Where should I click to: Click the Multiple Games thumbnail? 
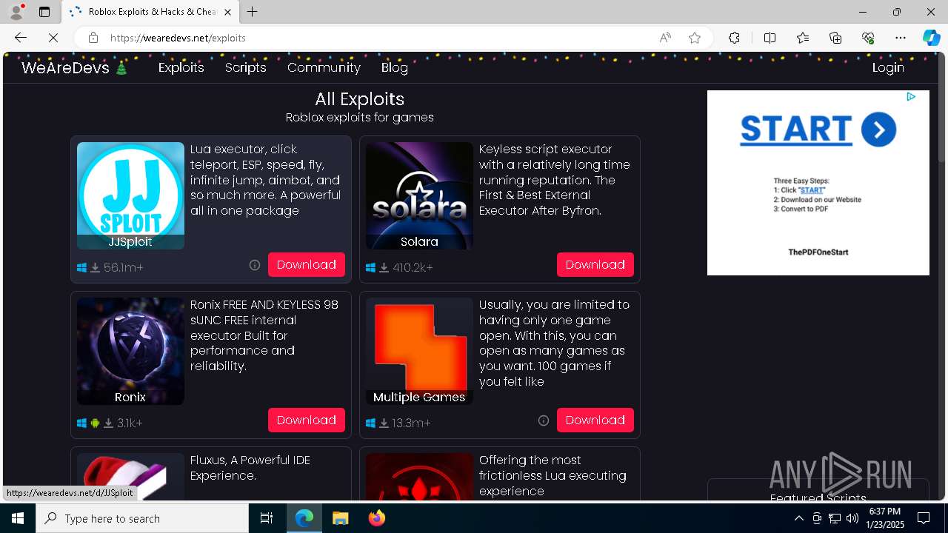click(x=419, y=351)
